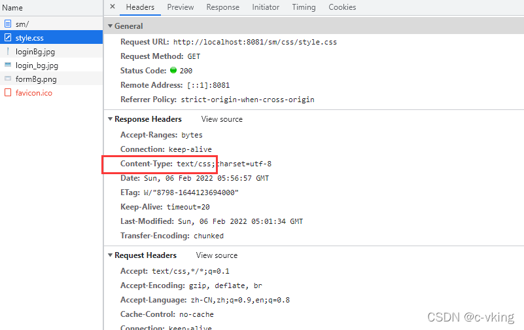The width and height of the screenshot is (524, 330).
Task: Select the failed favicon.ico request
Action: [52, 92]
